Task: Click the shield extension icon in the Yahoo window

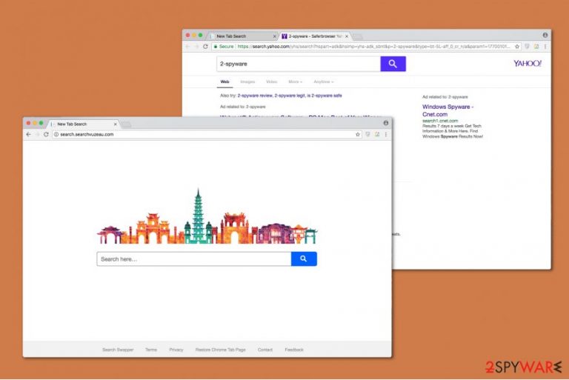Action: tap(528, 47)
